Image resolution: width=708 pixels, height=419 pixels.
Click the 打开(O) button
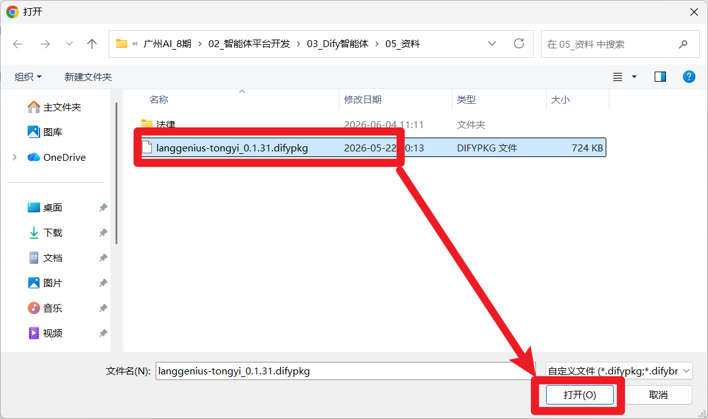point(580,395)
